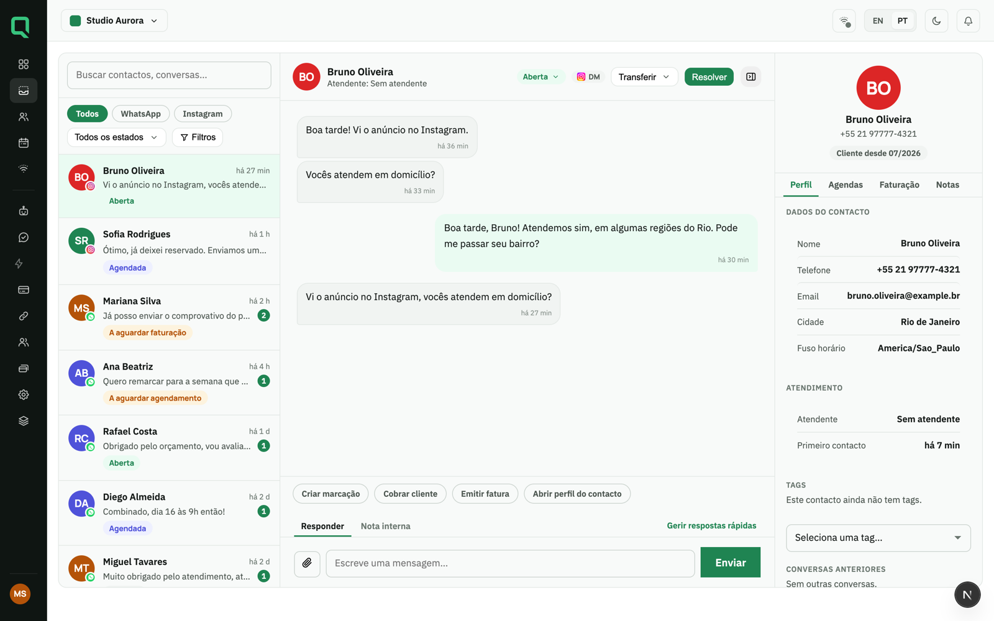Click the MS user avatar in sidebar
This screenshot has height=621, width=994.
(x=20, y=594)
